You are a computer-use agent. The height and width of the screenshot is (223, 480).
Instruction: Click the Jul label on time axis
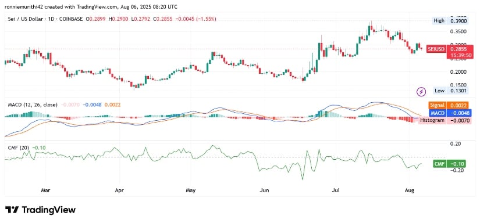336,190
